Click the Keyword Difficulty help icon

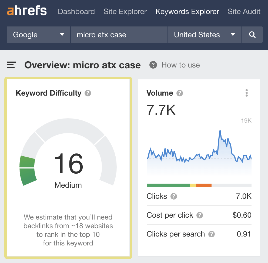(x=88, y=93)
